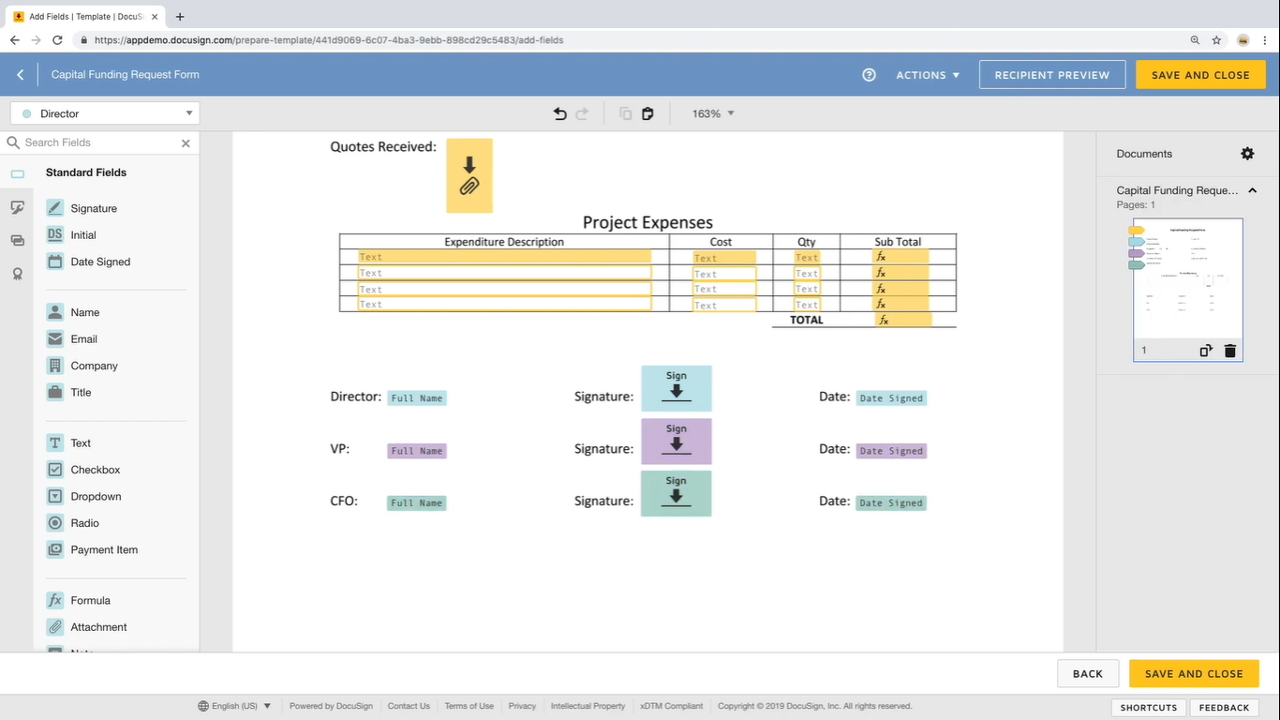This screenshot has height=720, width=1280.
Task: Open the Terms of Use link
Action: pos(469,706)
